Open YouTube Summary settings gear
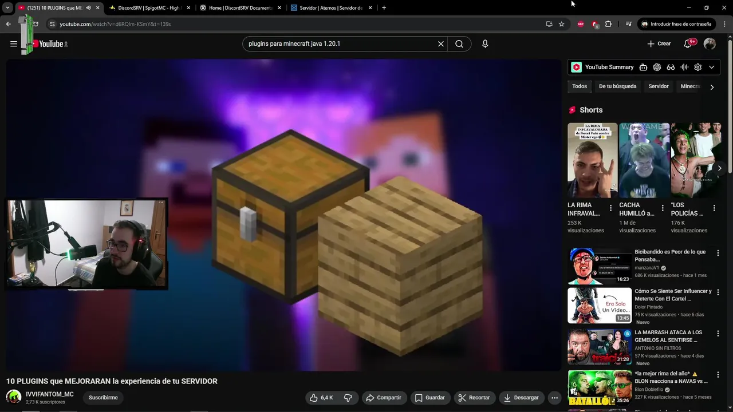The height and width of the screenshot is (412, 733). [x=698, y=67]
